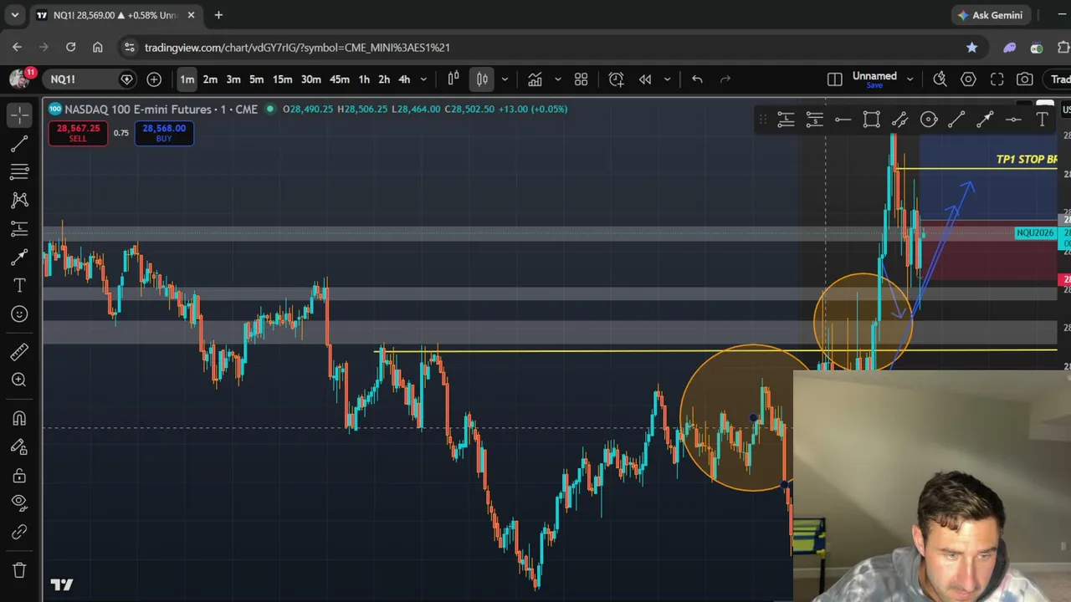
Task: Start bar replay mode
Action: click(645, 79)
